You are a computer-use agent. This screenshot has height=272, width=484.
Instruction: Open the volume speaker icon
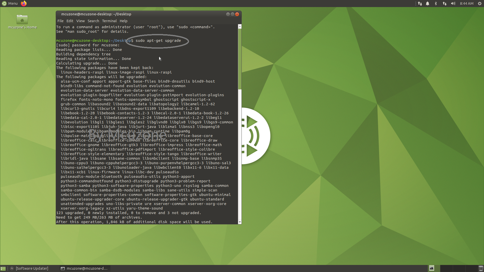click(x=453, y=4)
